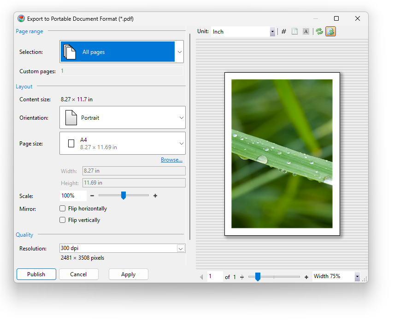Screen dimensions: 394x320
Task: Click the plus icon beside Scale slider
Action: pyautogui.click(x=155, y=196)
